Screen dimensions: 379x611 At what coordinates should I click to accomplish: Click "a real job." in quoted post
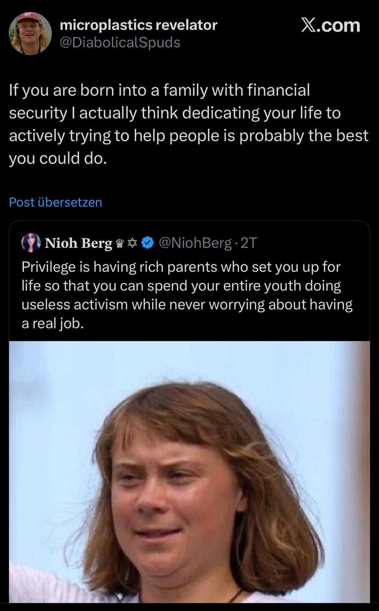[53, 323]
